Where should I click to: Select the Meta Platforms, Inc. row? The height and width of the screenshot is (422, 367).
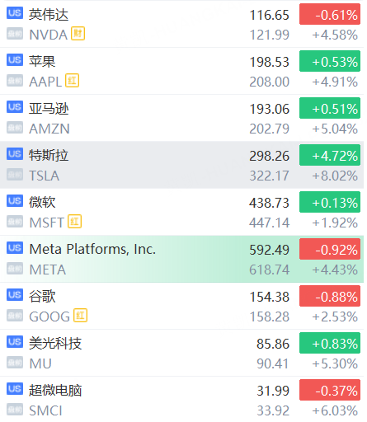tap(182, 259)
